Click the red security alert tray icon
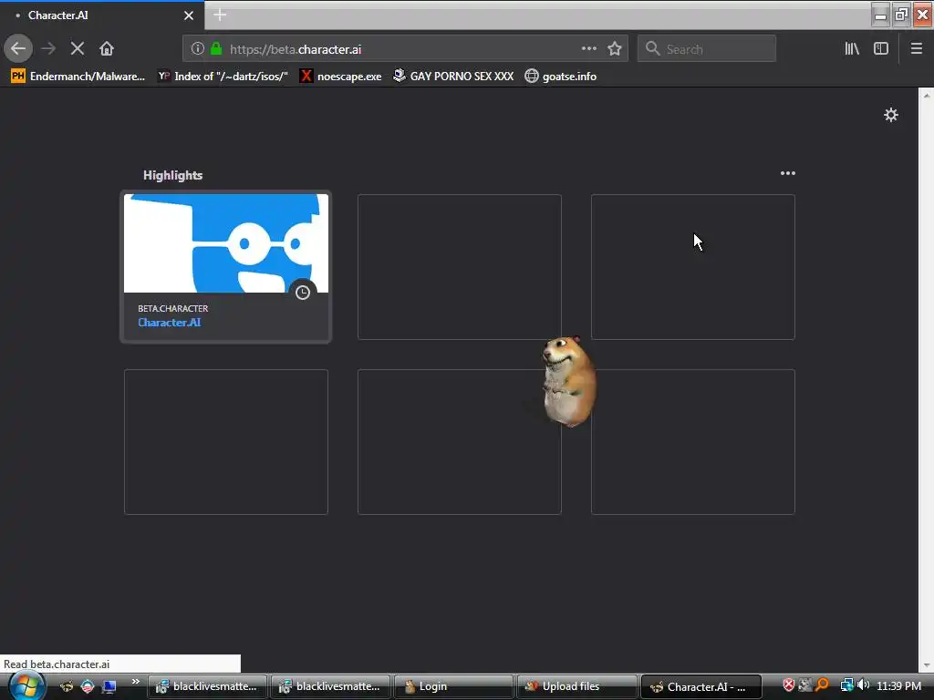Screen dimensions: 934x700 pos(788,685)
